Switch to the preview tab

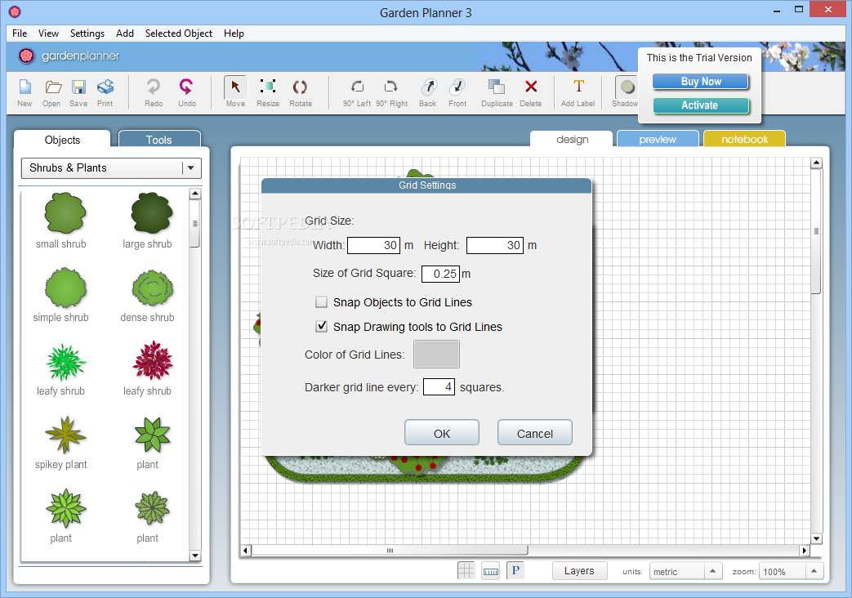coord(658,139)
